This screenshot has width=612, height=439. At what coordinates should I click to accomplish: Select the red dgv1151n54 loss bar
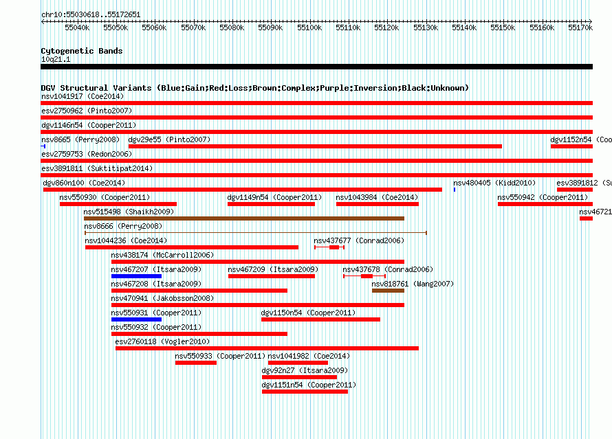[305, 392]
